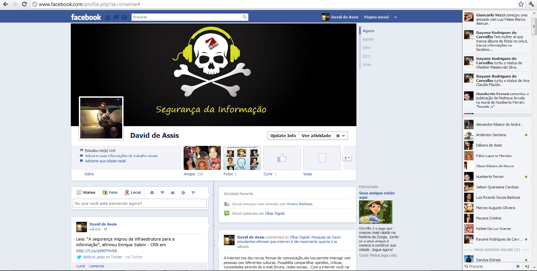Open the Sobre link
Image resolution: width=537 pixels, height=271 pixels.
point(89,174)
